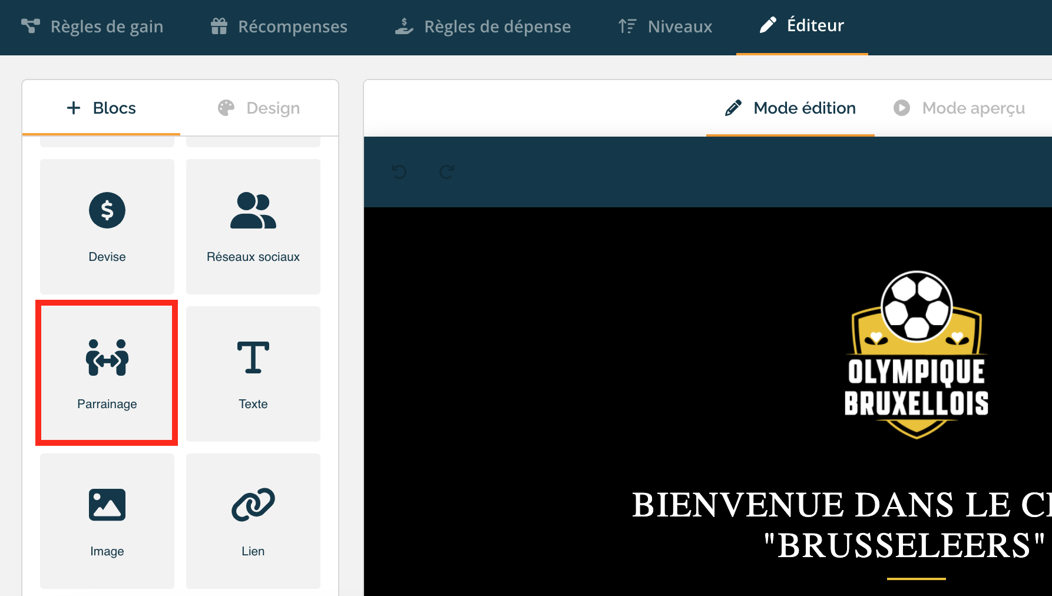Open the Règles de gain tab
Image resolution: width=1052 pixels, height=596 pixels.
coord(92,27)
